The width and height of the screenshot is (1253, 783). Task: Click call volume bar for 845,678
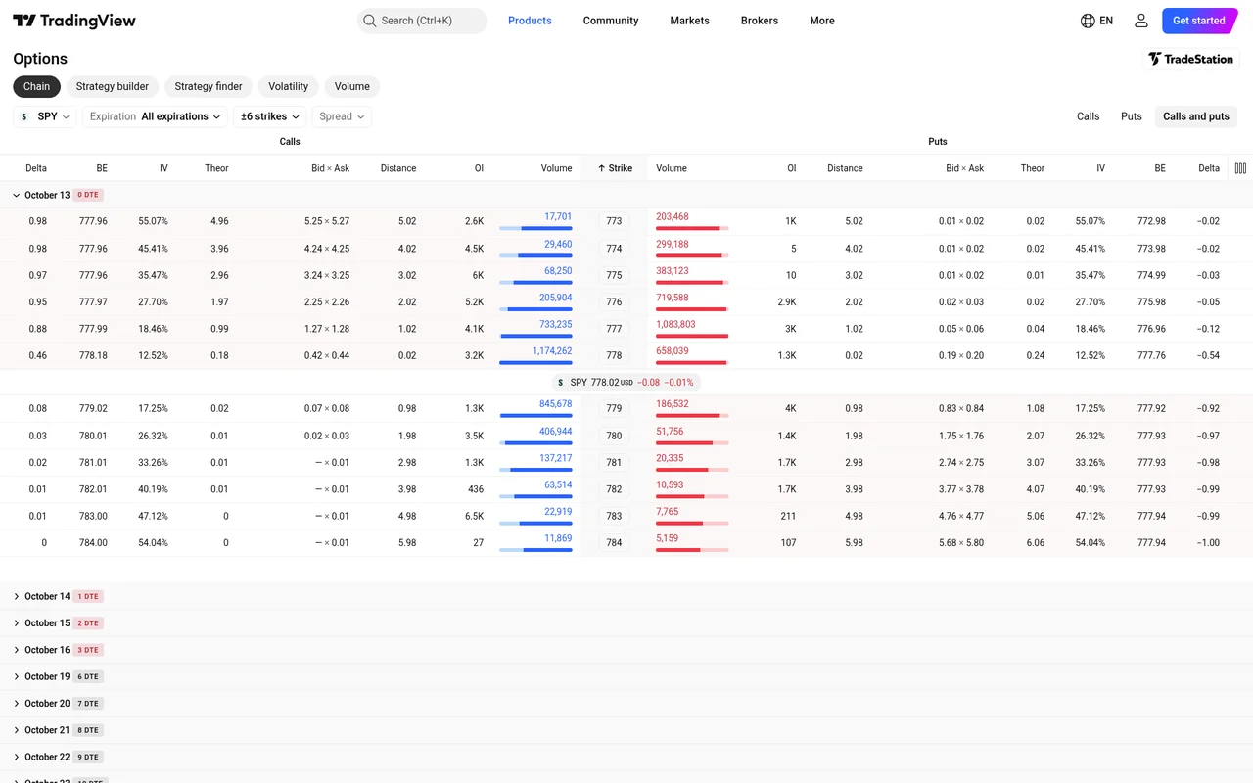(535, 416)
